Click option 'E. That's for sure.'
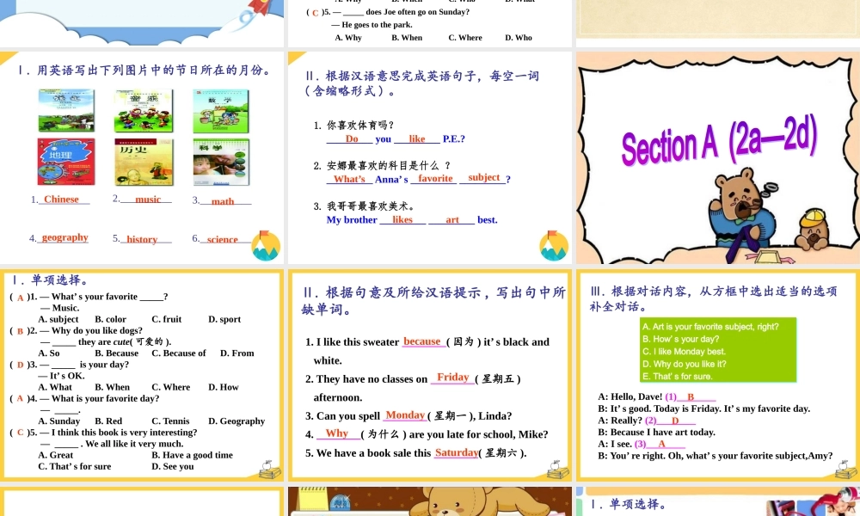This screenshot has height=516, width=860. click(678, 377)
